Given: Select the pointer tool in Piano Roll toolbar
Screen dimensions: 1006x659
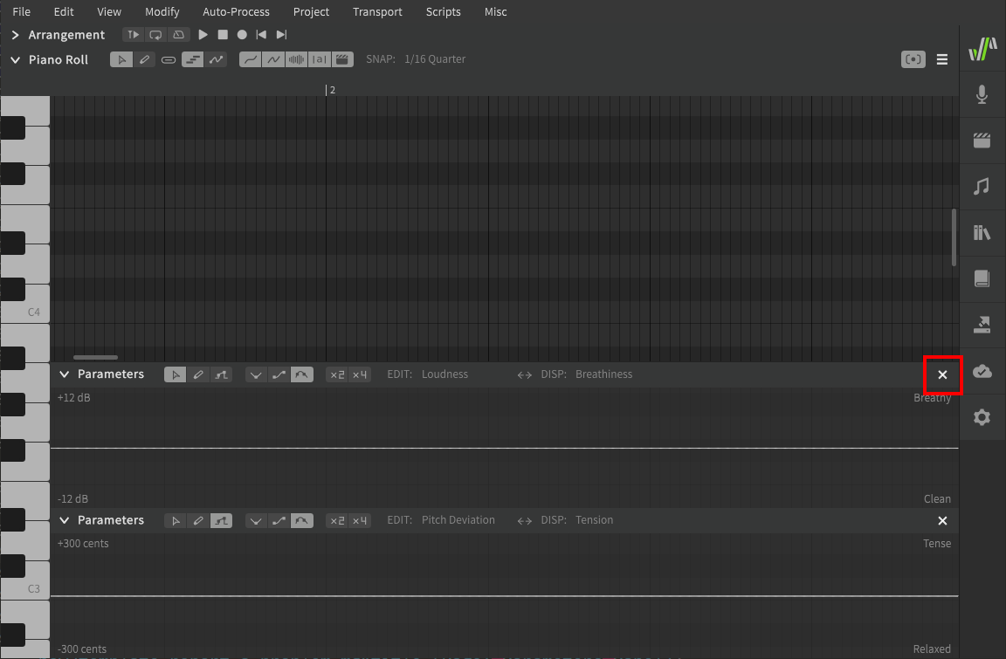Looking at the screenshot, I should (121, 59).
